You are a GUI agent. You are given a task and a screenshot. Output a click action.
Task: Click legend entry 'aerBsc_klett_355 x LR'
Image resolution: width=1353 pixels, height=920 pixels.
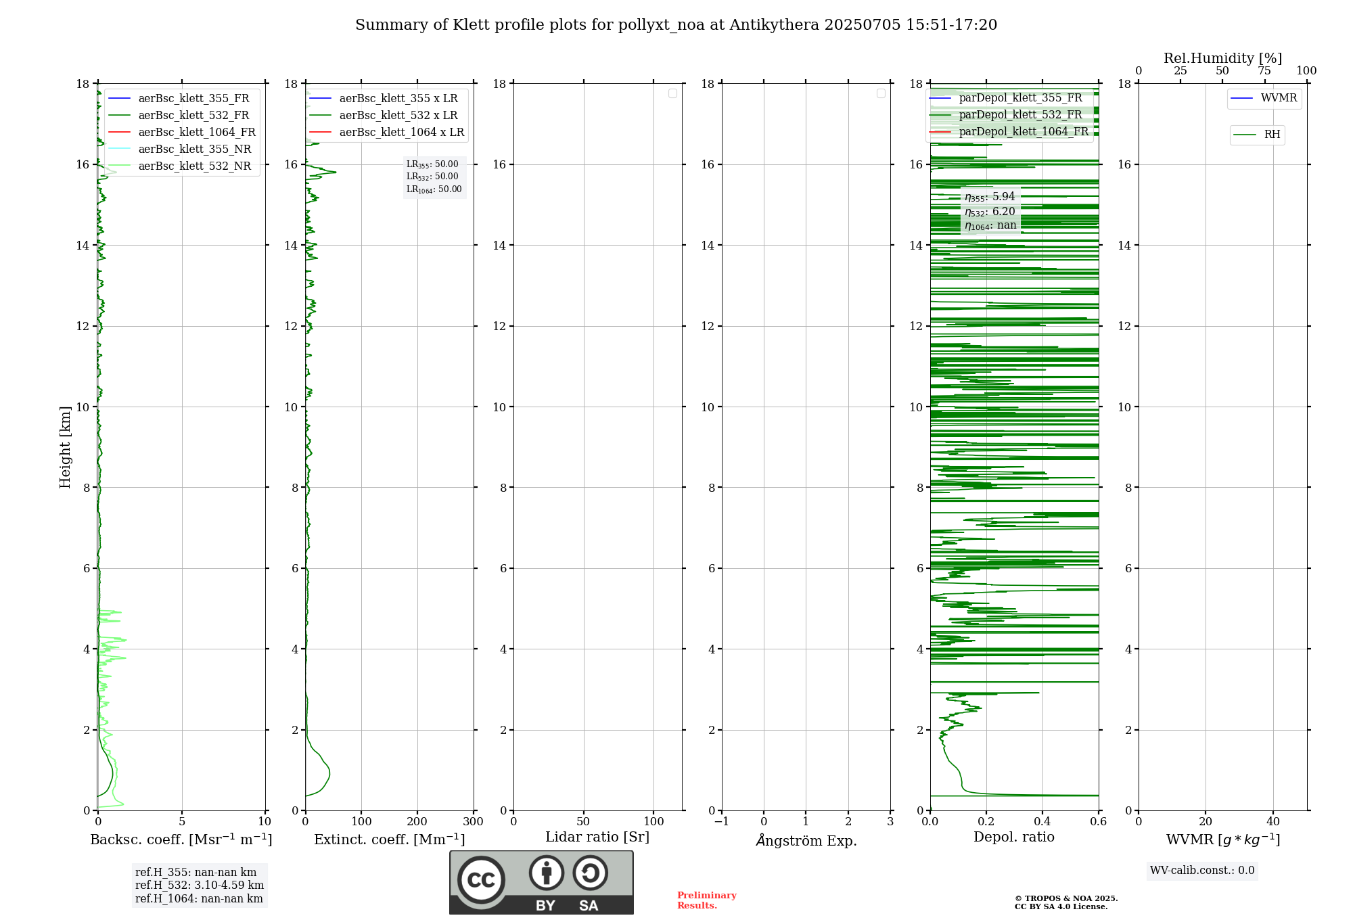click(x=384, y=98)
